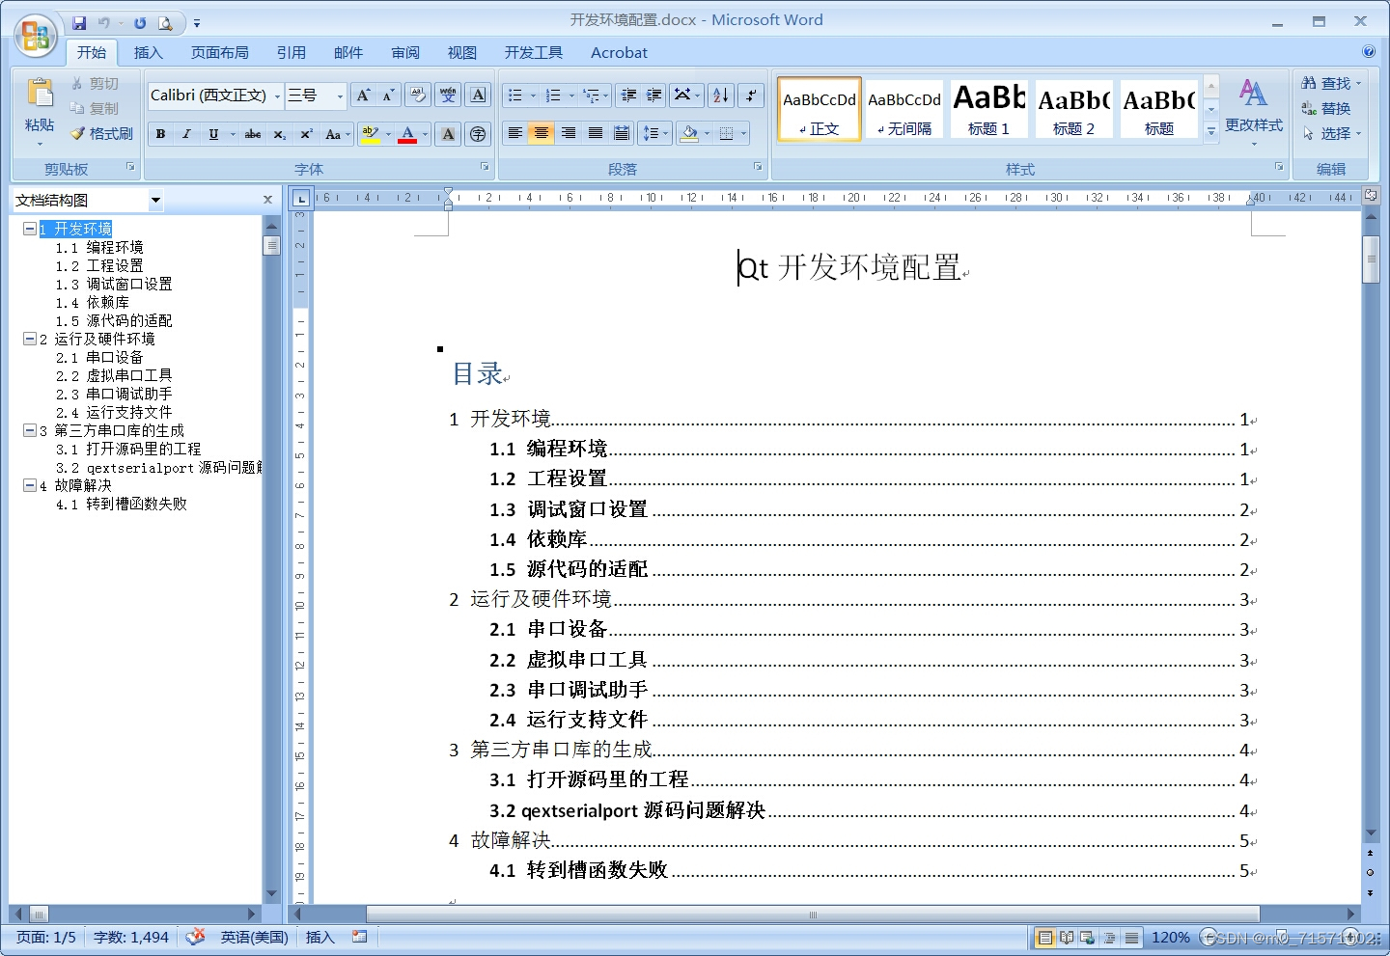This screenshot has width=1390, height=956.
Task: Open the 开始 (Home) ribbon tab
Action: 92,52
